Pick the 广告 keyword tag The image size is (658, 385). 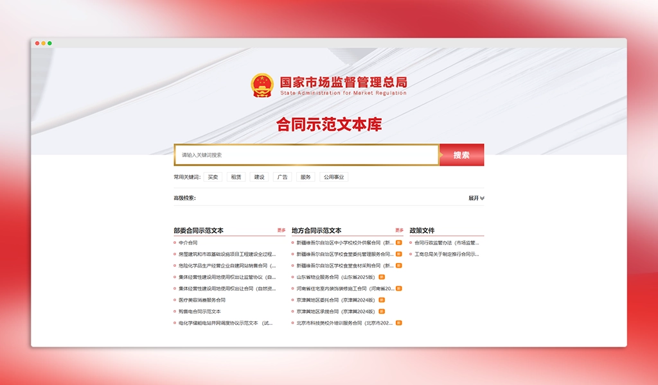tap(282, 177)
